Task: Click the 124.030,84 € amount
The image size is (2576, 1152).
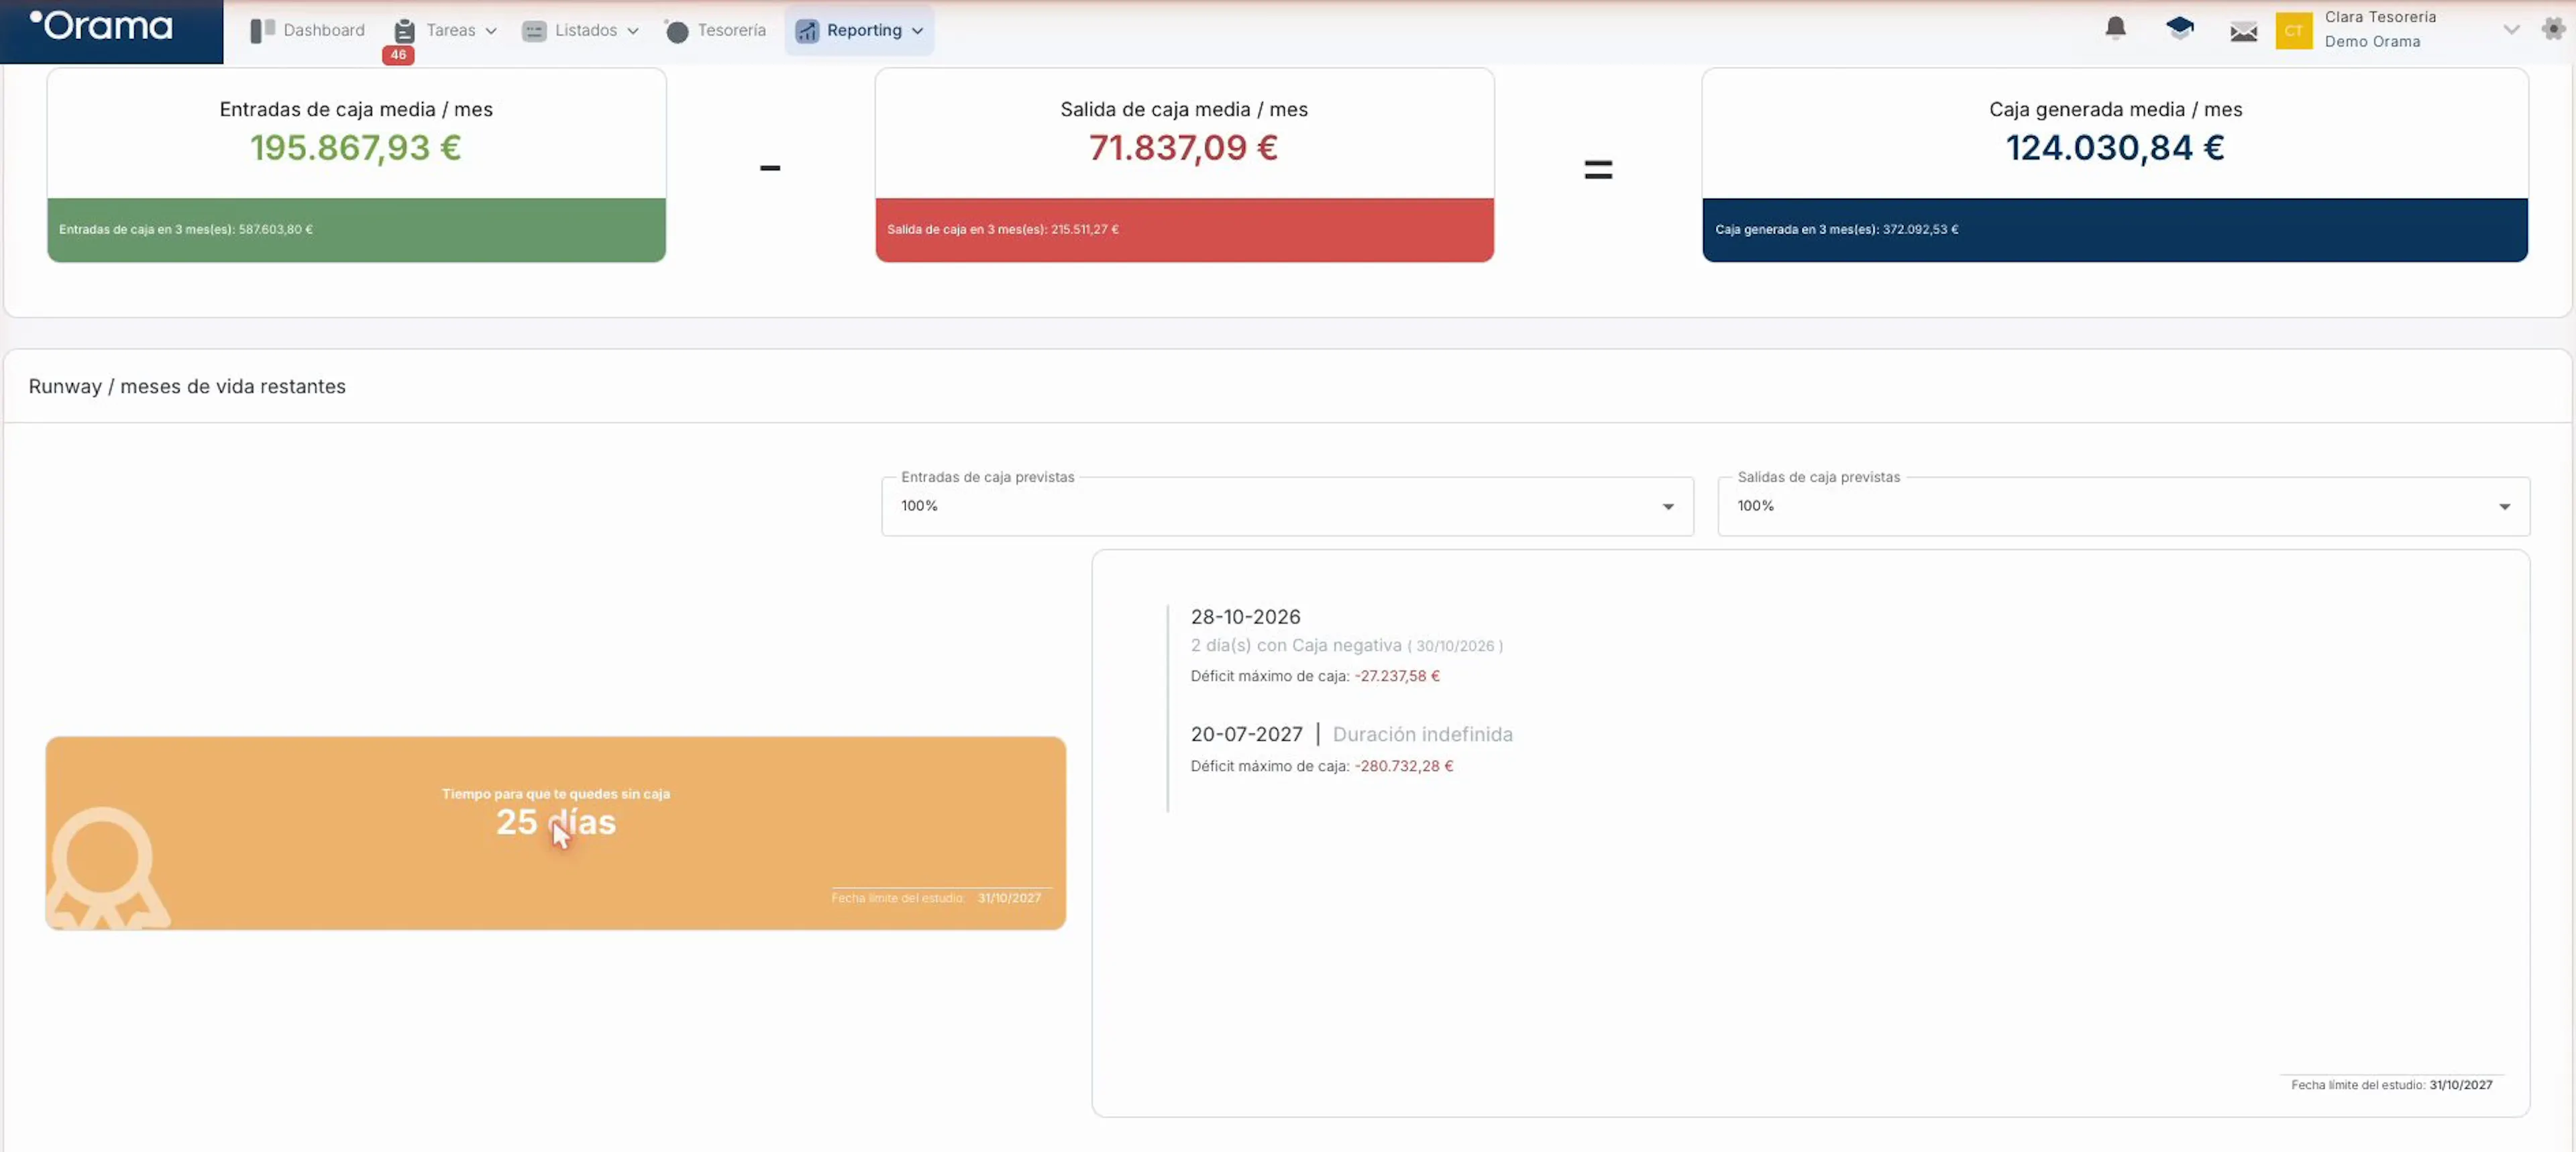Action: pos(2115,148)
